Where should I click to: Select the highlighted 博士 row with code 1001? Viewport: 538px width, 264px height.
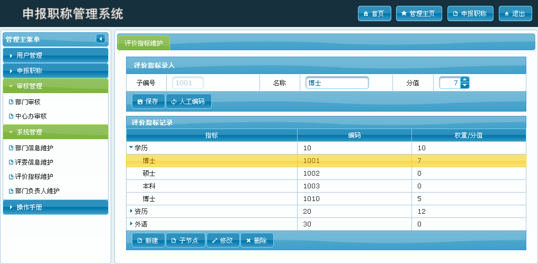pos(326,160)
